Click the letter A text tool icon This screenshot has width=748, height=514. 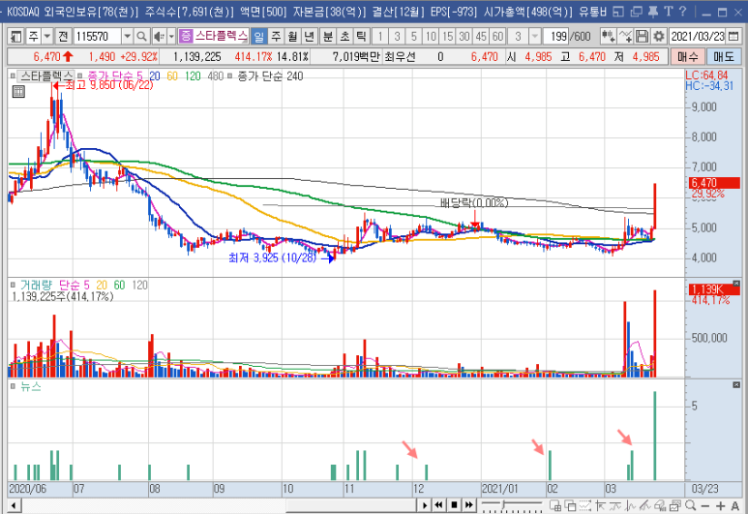735,505
